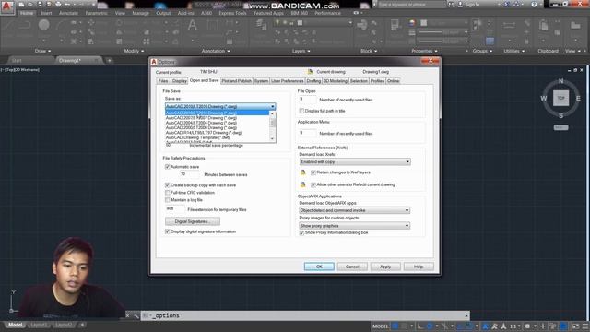This screenshot has height=332, width=590.
Task: Open the User Preferences tab
Action: 287,81
